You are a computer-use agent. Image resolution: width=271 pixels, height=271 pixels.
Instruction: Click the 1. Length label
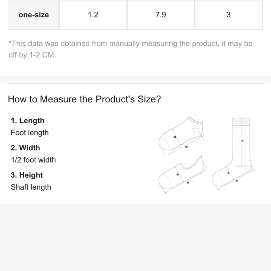tap(28, 121)
